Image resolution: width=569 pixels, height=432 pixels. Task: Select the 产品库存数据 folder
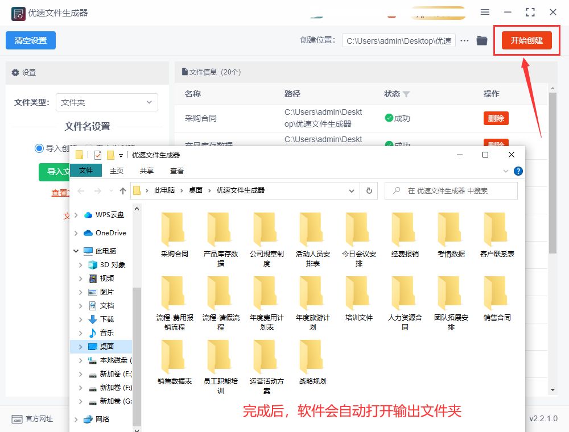pyautogui.click(x=221, y=239)
